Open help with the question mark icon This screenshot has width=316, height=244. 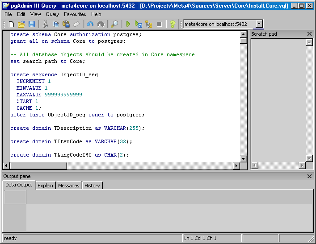point(173,25)
